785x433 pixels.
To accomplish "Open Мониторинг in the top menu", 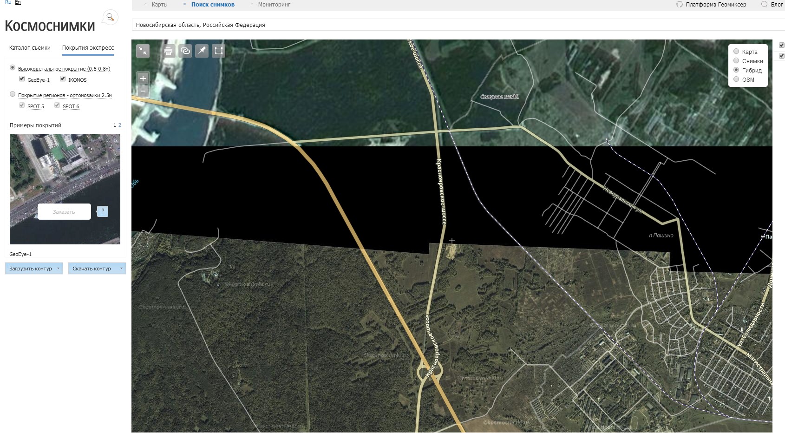I will (x=274, y=5).
